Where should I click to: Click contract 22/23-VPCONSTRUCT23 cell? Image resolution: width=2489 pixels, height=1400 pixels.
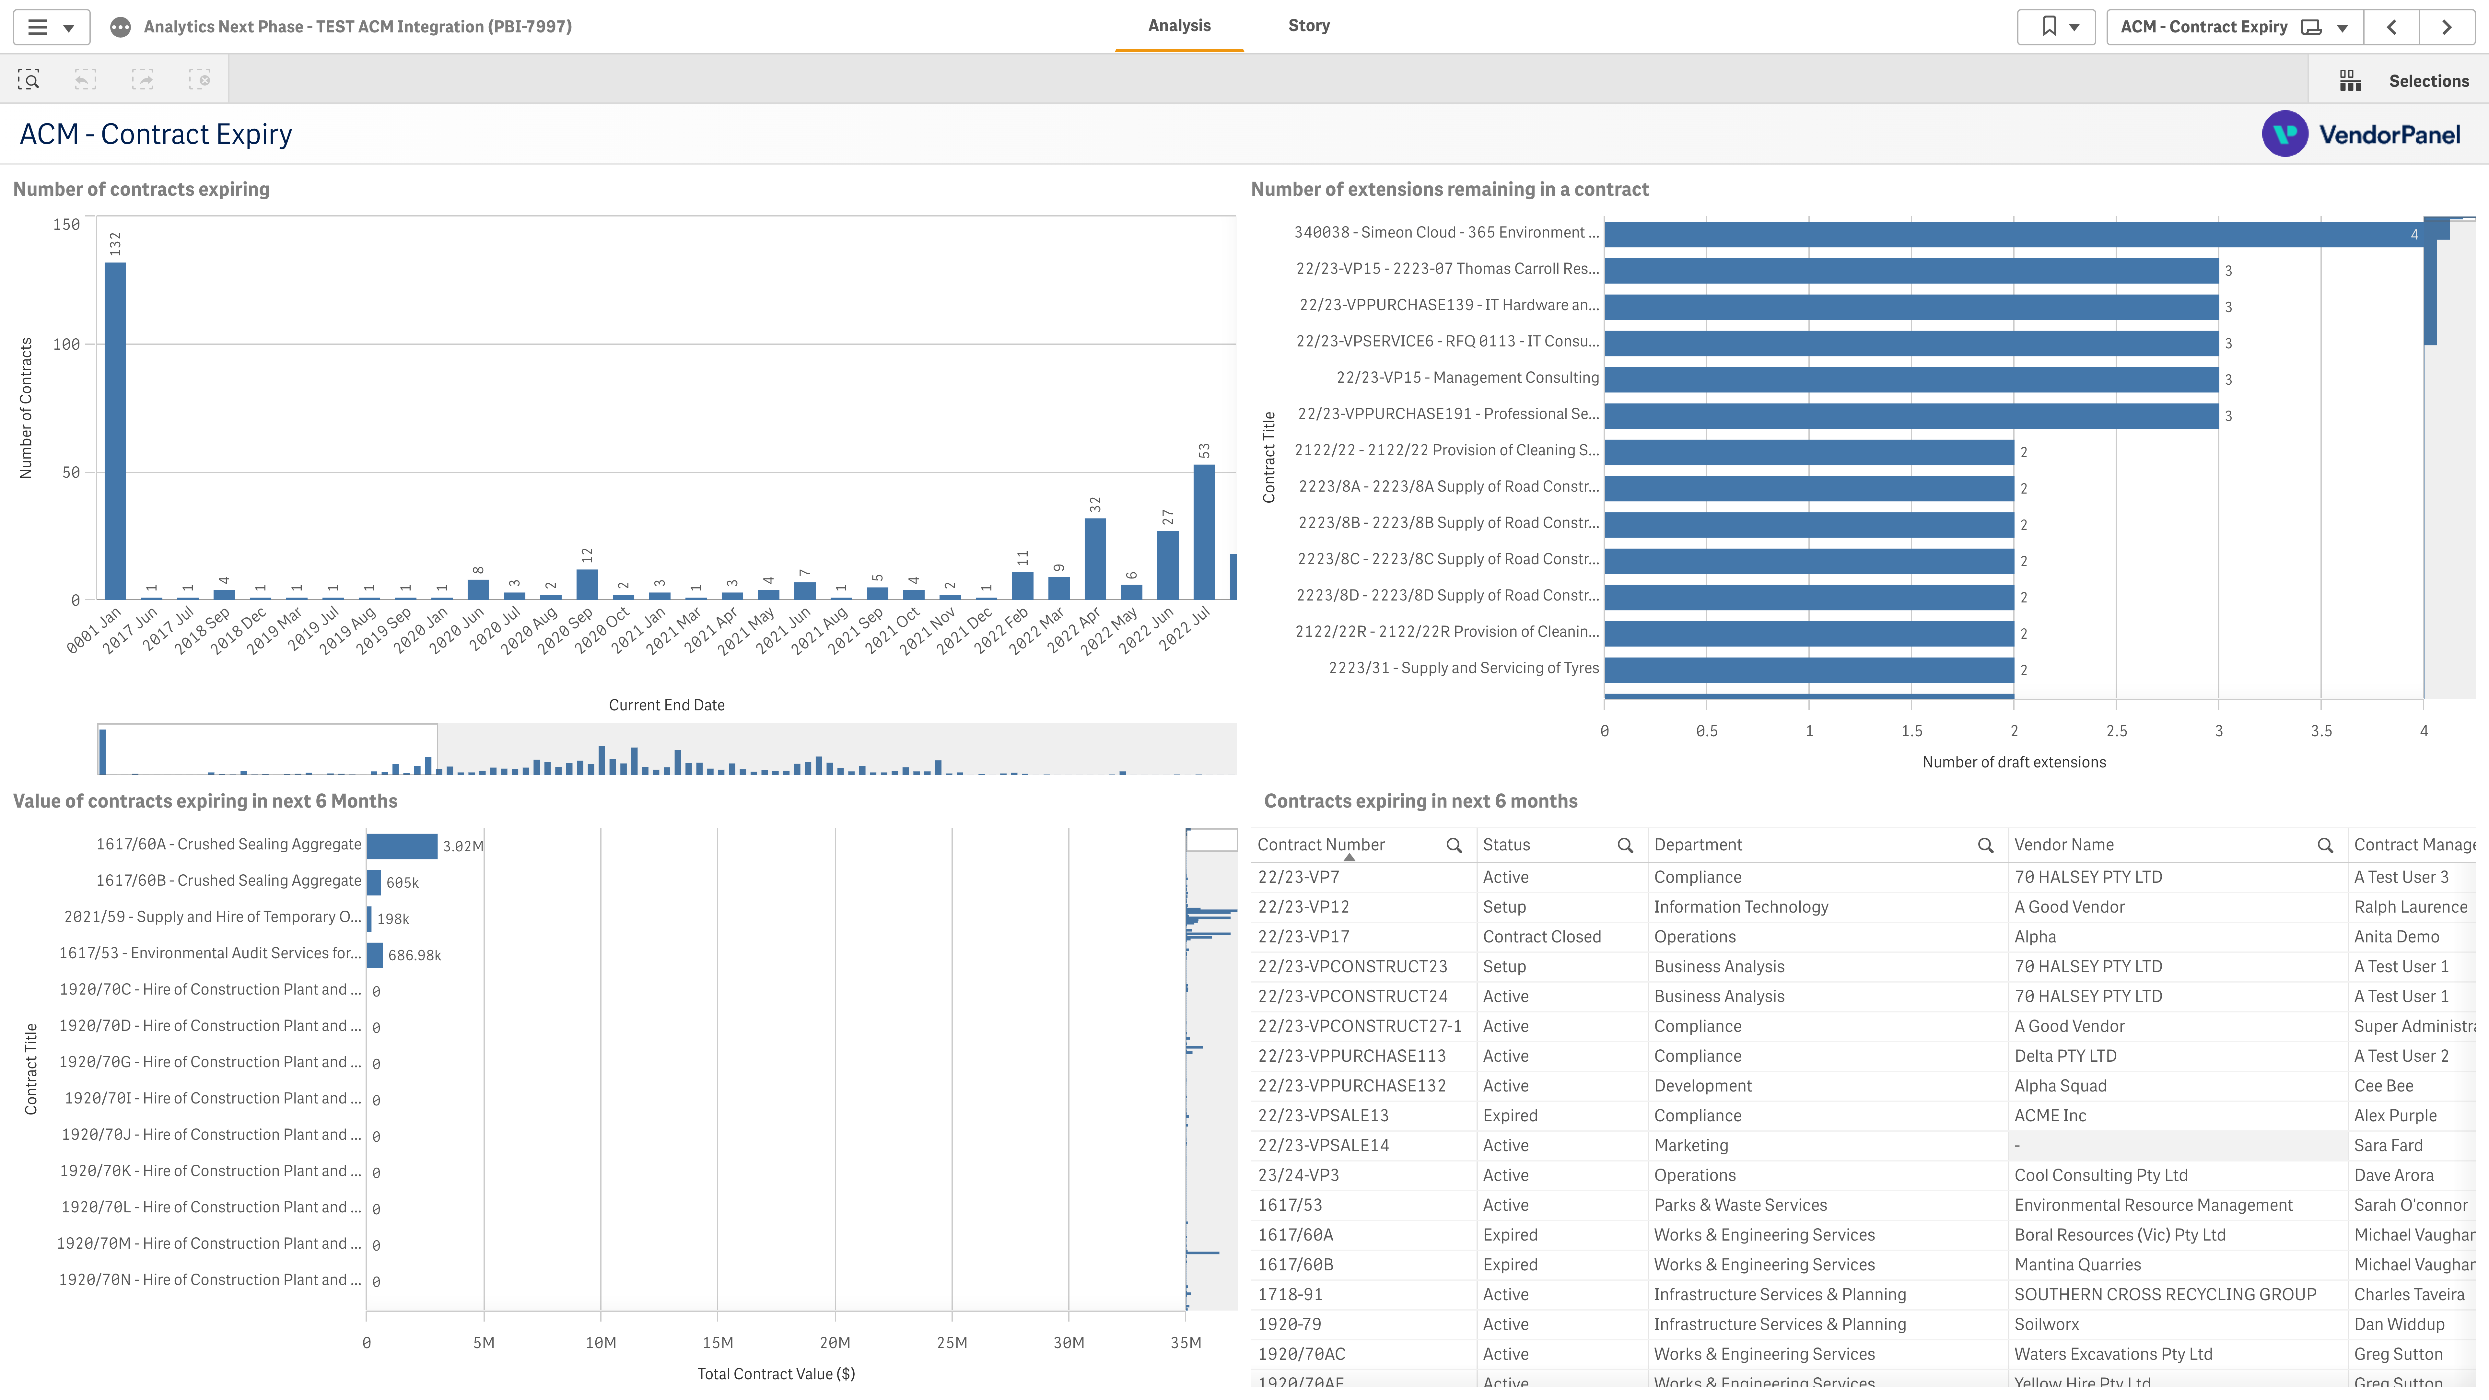[x=1363, y=967]
